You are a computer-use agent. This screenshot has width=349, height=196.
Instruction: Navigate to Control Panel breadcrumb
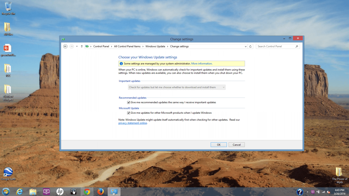[101, 47]
